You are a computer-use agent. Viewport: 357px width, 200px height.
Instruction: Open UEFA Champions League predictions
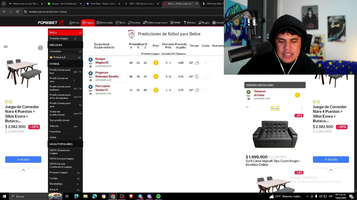tap(60, 152)
